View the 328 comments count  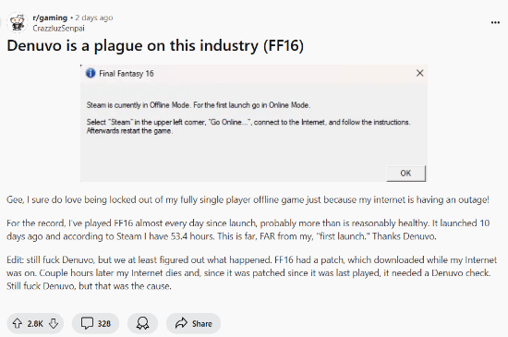104,323
